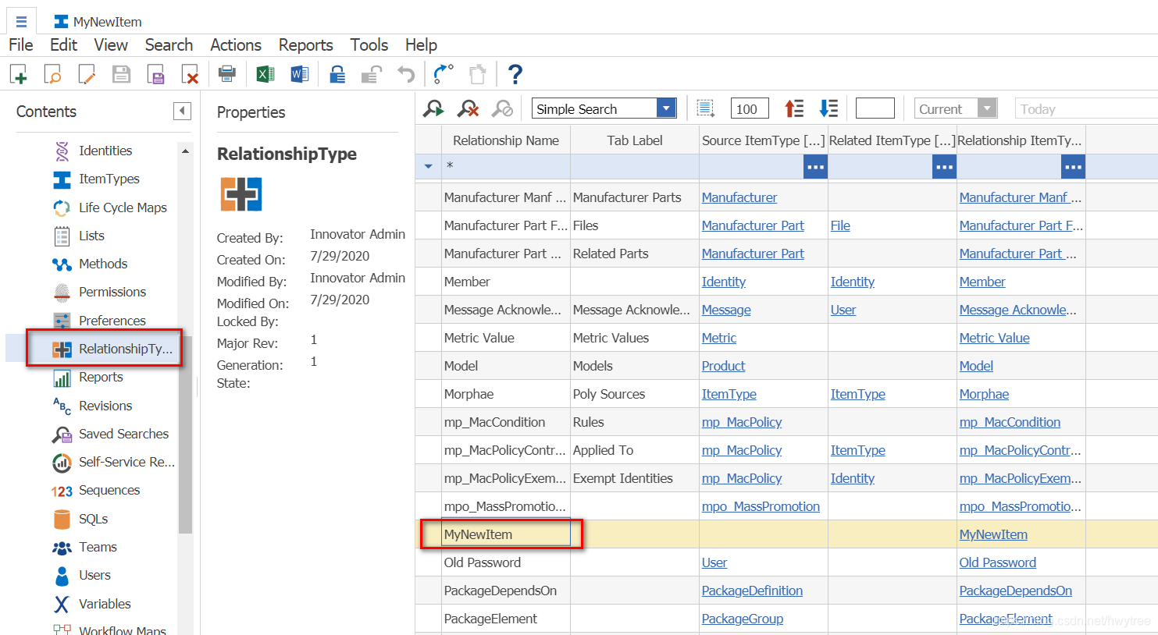Click the blank field beside sort icons
1158x635 pixels.
(875, 108)
